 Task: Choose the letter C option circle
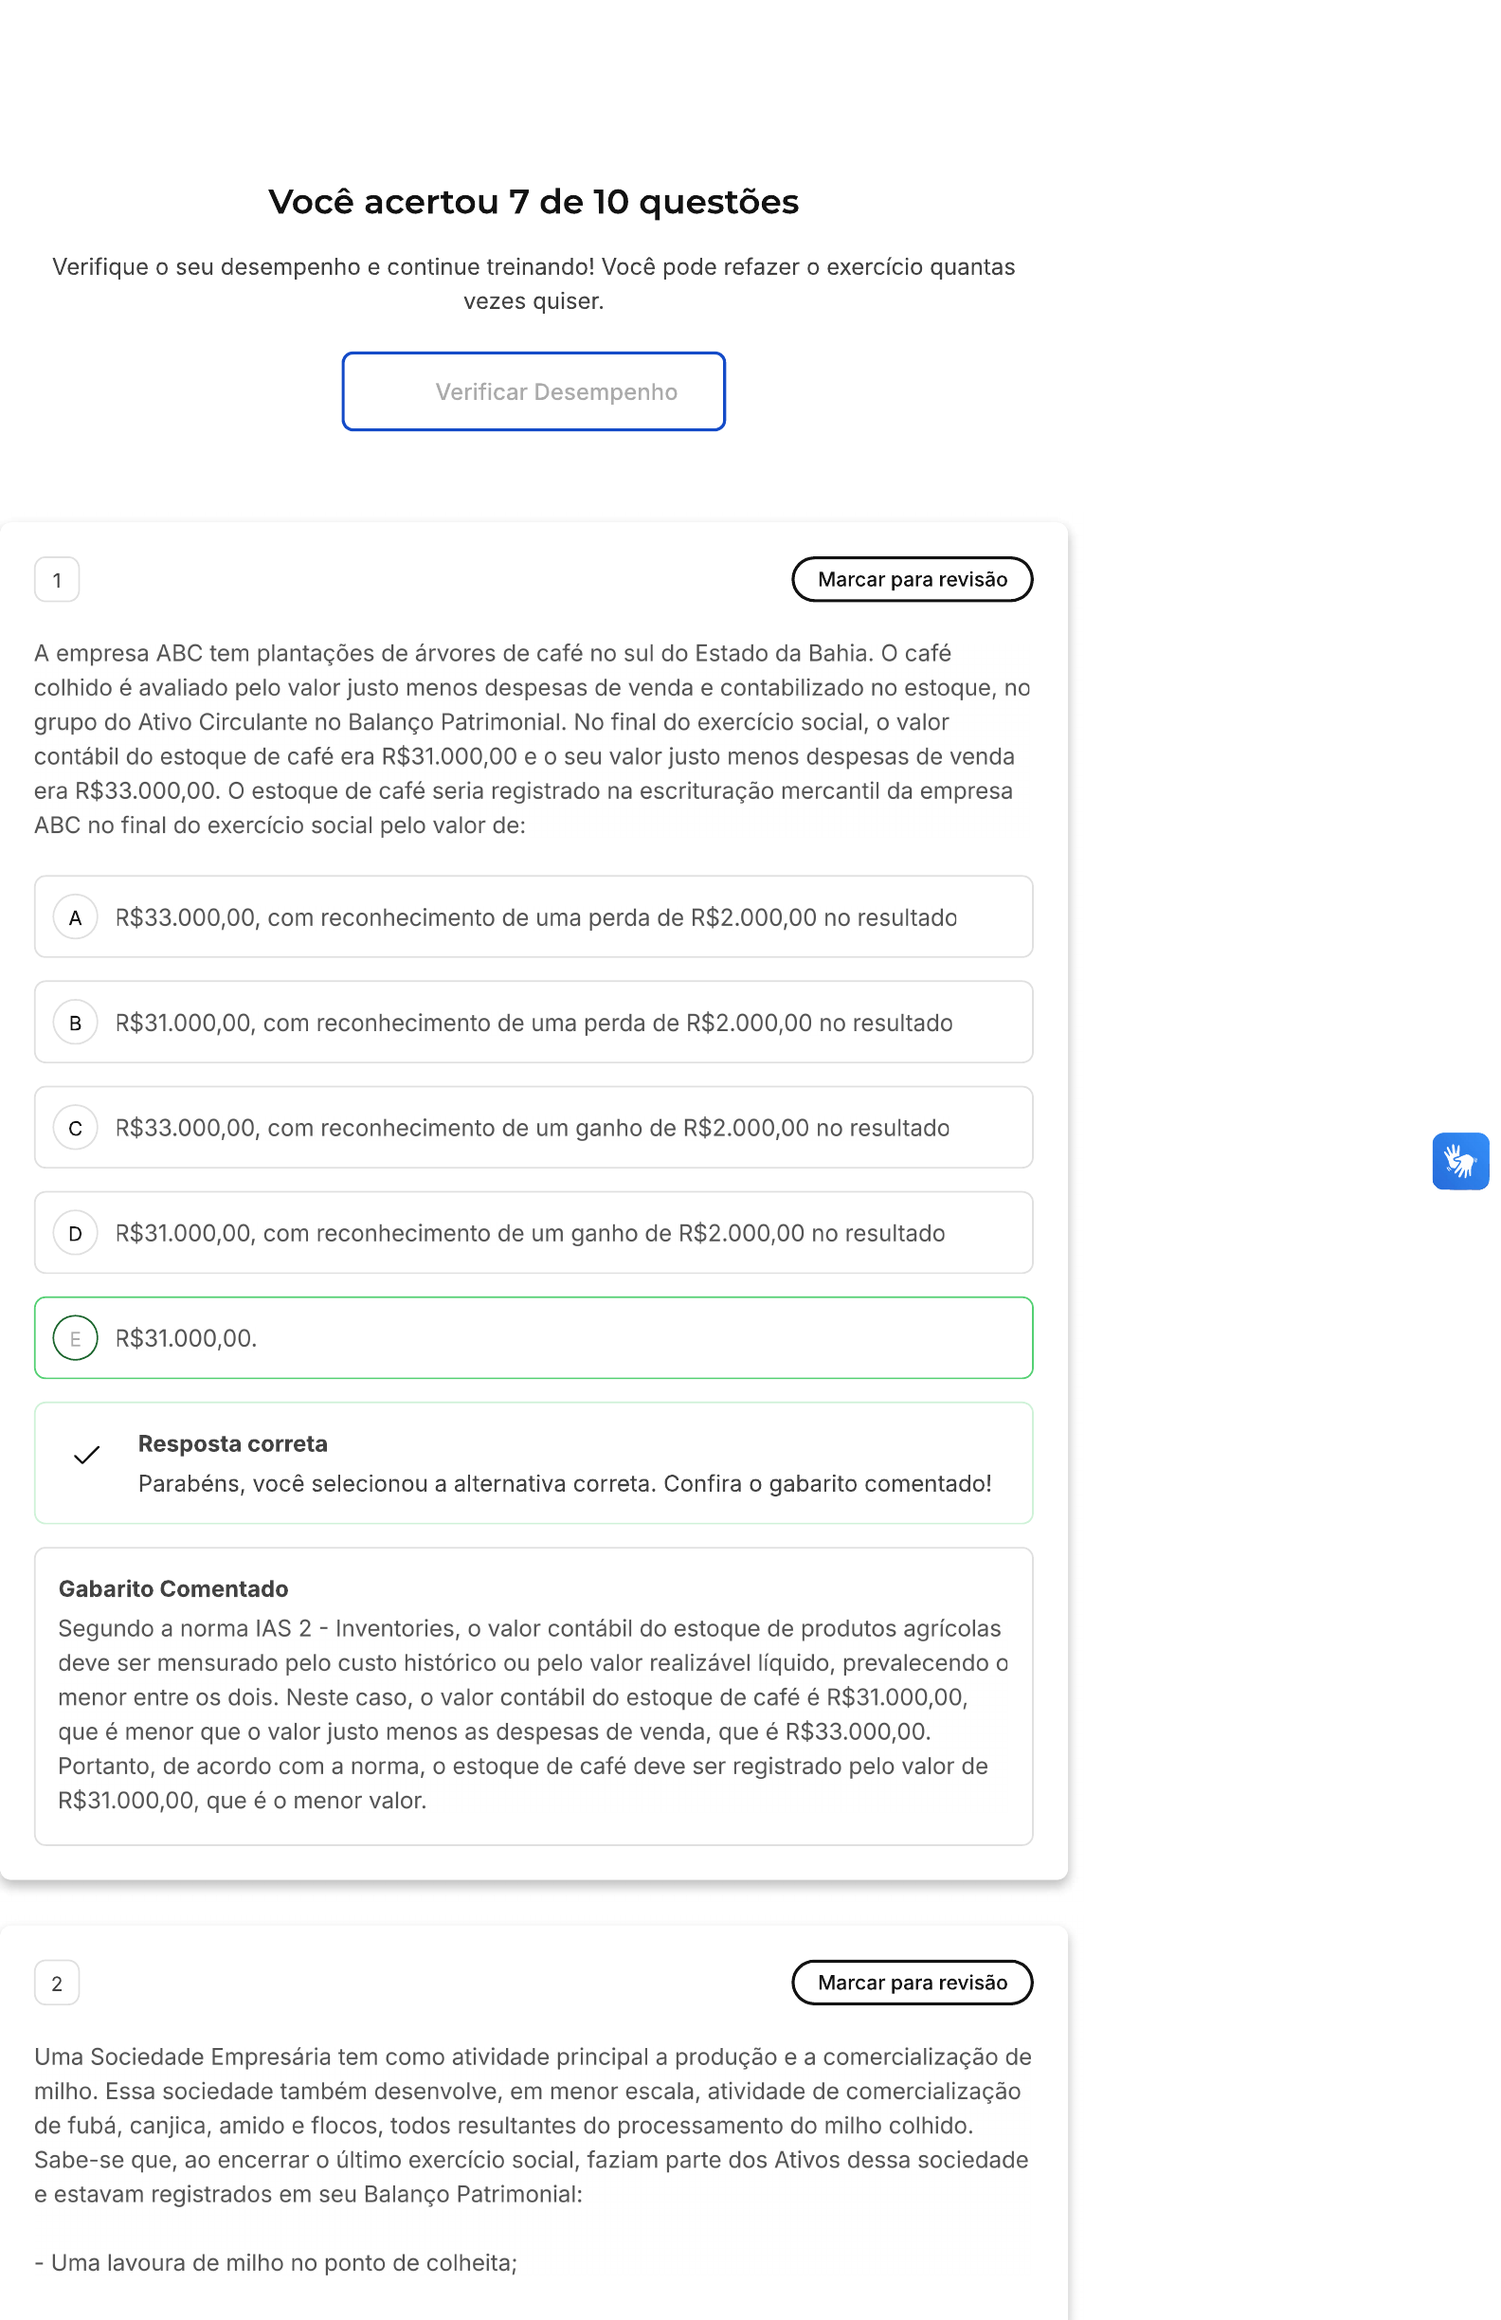pos(75,1128)
